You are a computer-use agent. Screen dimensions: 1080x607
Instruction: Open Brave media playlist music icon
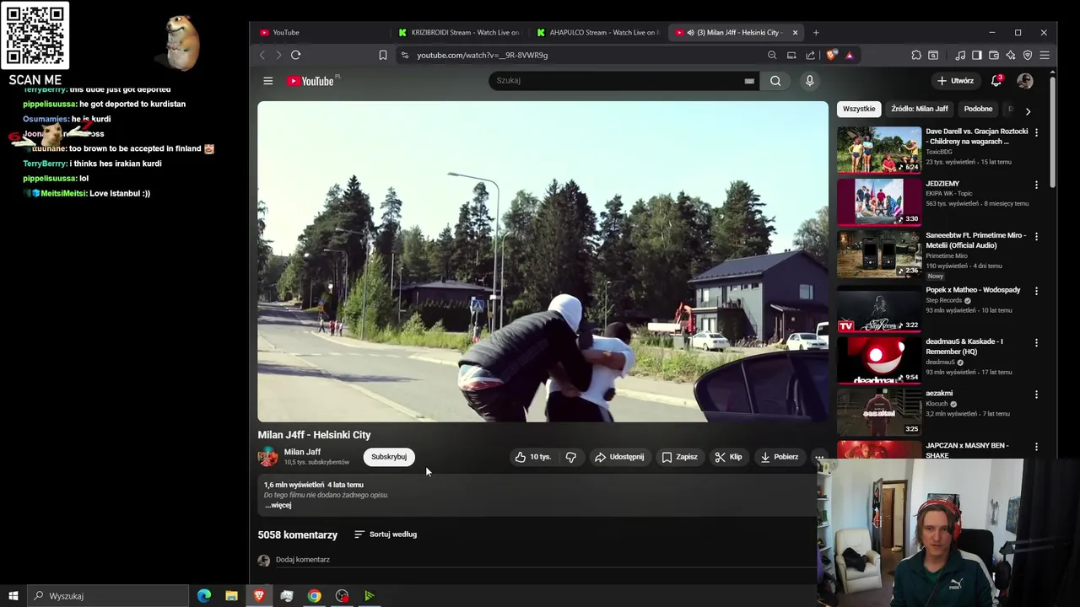pyautogui.click(x=960, y=55)
